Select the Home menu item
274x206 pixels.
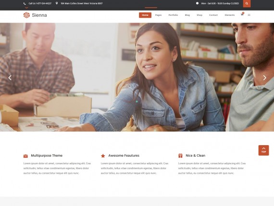[x=145, y=15]
